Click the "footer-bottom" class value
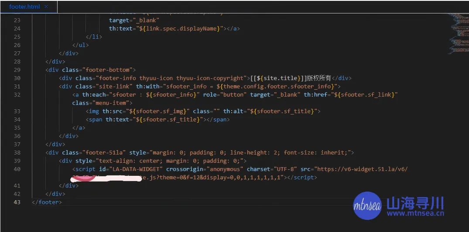Image resolution: width=469 pixels, height=232 pixels. click(107, 70)
